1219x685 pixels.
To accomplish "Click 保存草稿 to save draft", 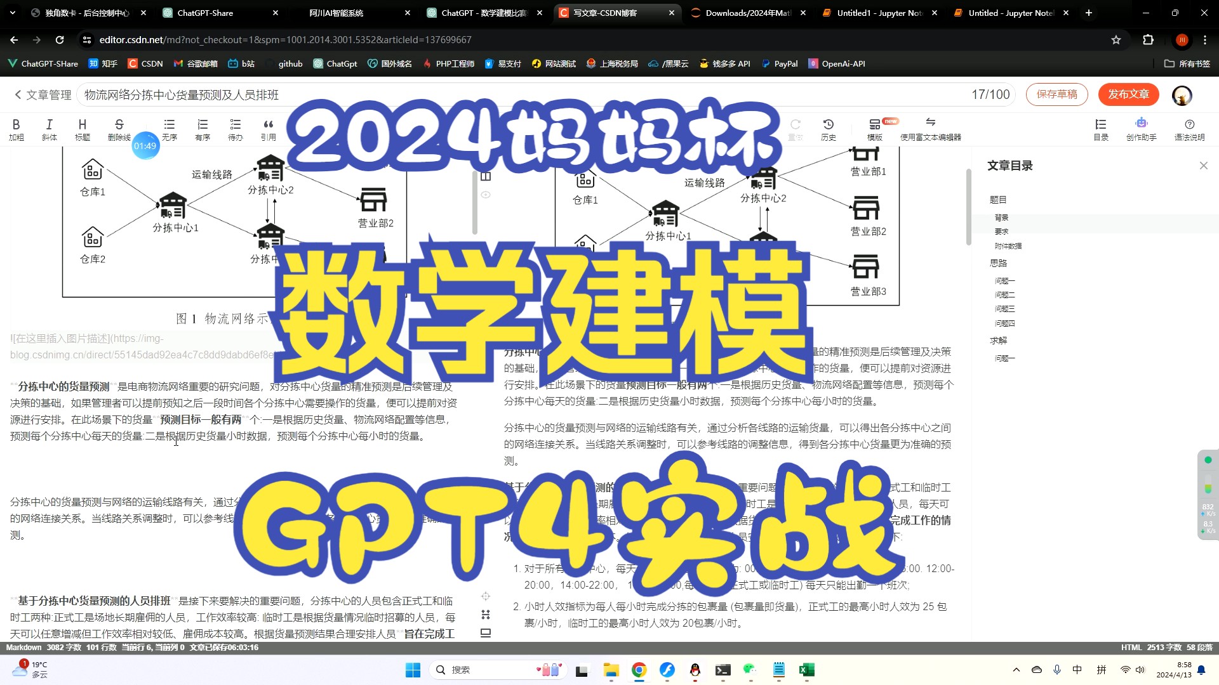I will (x=1056, y=95).
